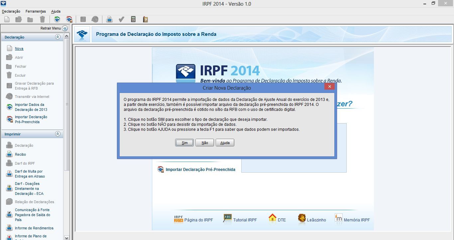The width and height of the screenshot is (454, 240).
Task: Click Abrir in the sidebar
Action: [19, 57]
